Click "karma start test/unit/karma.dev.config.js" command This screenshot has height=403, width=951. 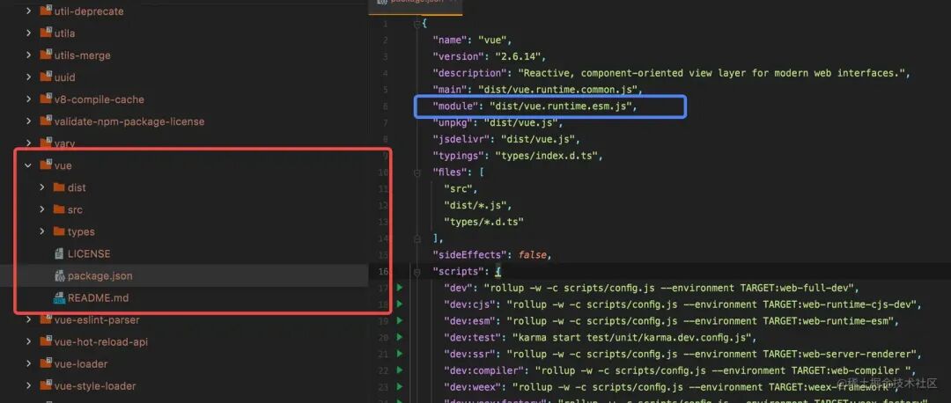pyautogui.click(x=632, y=338)
